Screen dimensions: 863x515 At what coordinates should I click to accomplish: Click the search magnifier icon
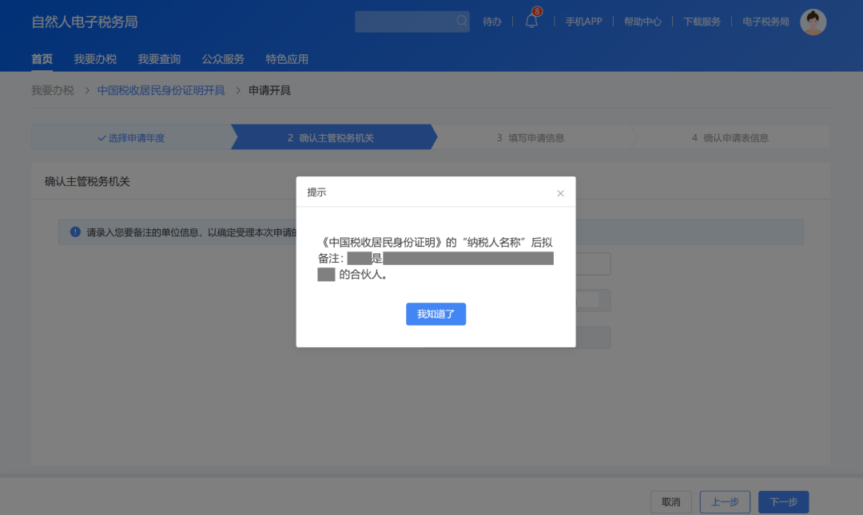pyautogui.click(x=462, y=22)
